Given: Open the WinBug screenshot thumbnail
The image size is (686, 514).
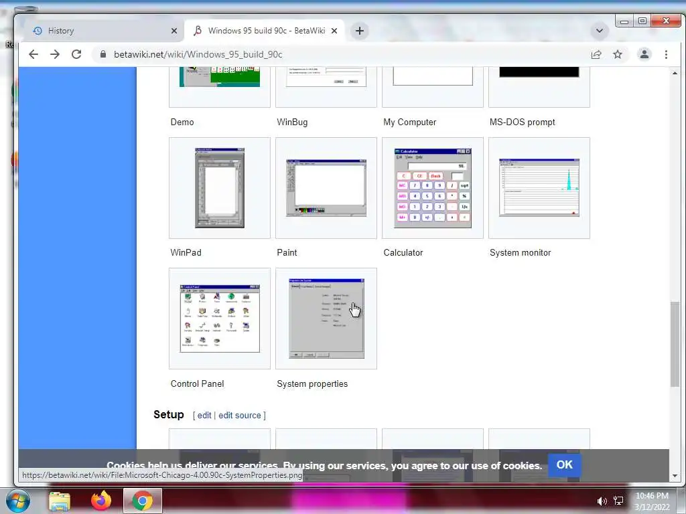Looking at the screenshot, I should click(326, 77).
